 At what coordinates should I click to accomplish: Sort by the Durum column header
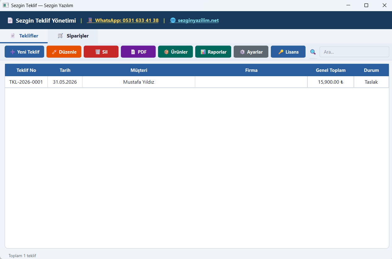point(371,70)
